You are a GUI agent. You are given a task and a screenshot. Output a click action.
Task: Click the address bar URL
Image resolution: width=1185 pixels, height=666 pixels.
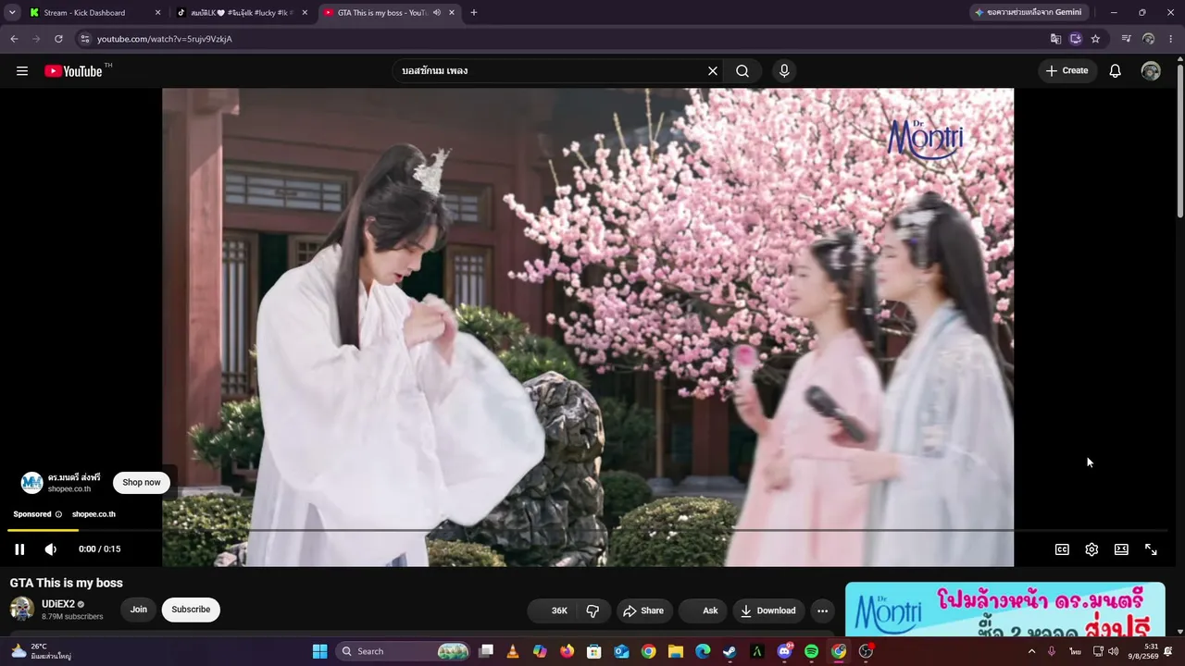(165, 39)
